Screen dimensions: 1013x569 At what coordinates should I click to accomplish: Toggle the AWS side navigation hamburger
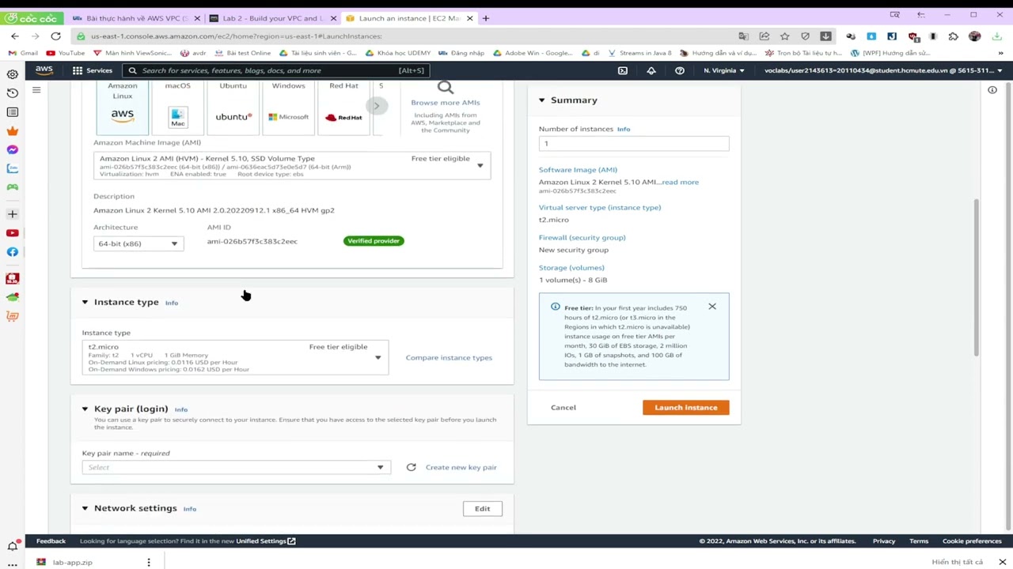(36, 90)
